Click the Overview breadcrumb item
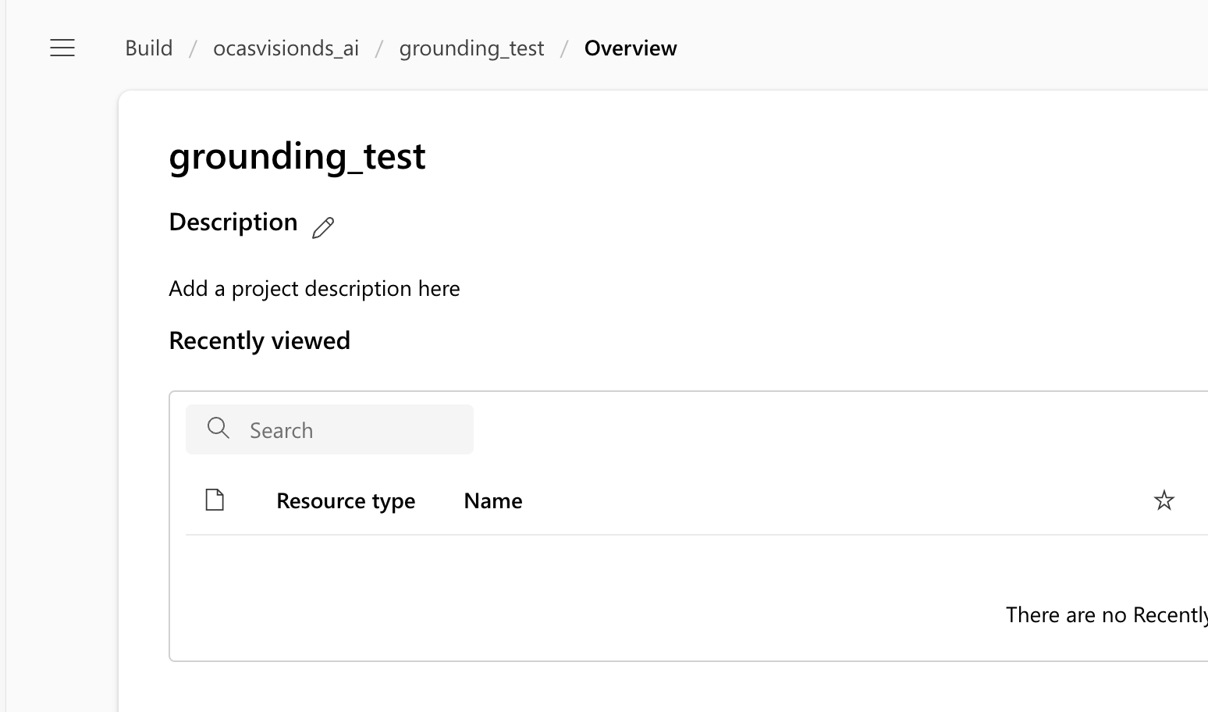This screenshot has width=1208, height=712. (631, 48)
